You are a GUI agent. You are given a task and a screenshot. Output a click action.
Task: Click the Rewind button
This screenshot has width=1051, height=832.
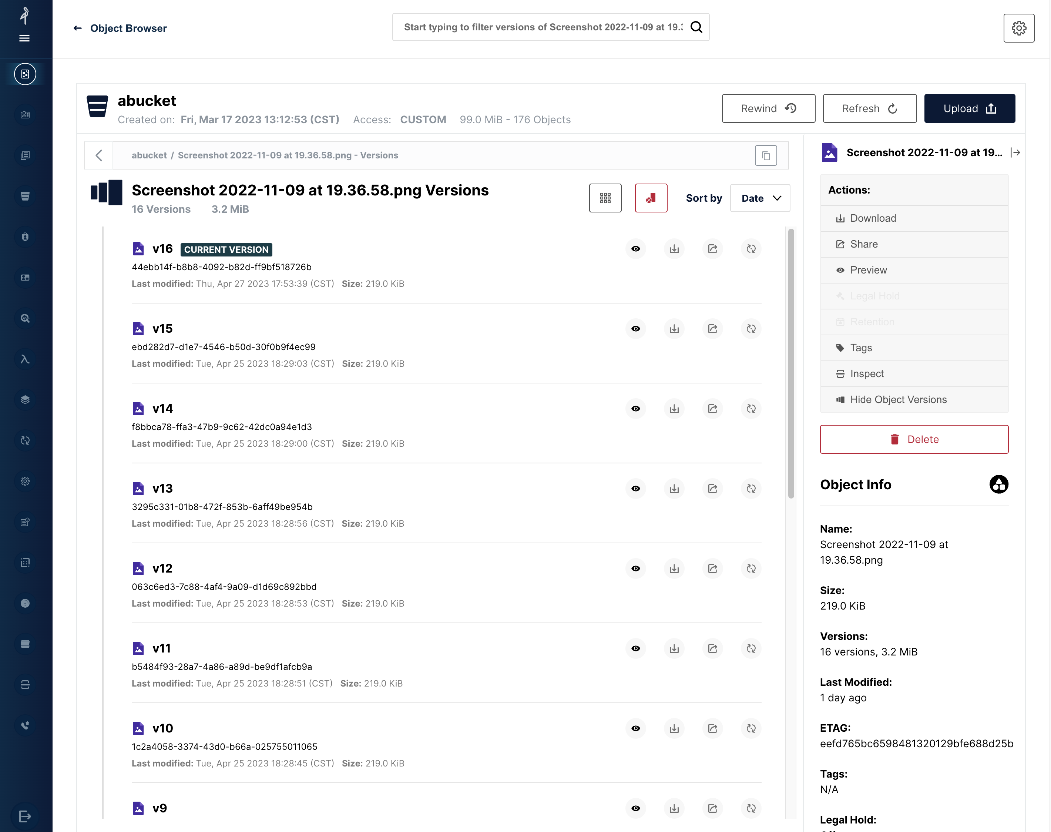pyautogui.click(x=768, y=108)
